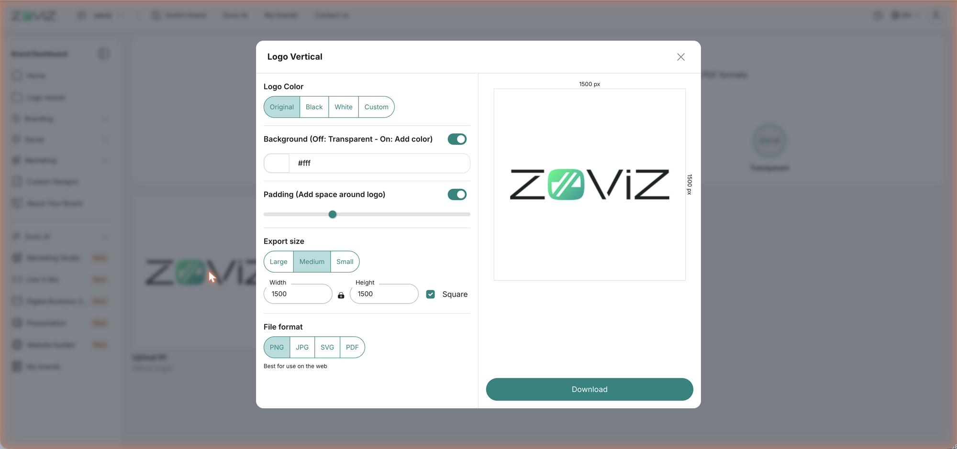957x449 pixels.
Task: Select White logo color
Action: tap(344, 107)
